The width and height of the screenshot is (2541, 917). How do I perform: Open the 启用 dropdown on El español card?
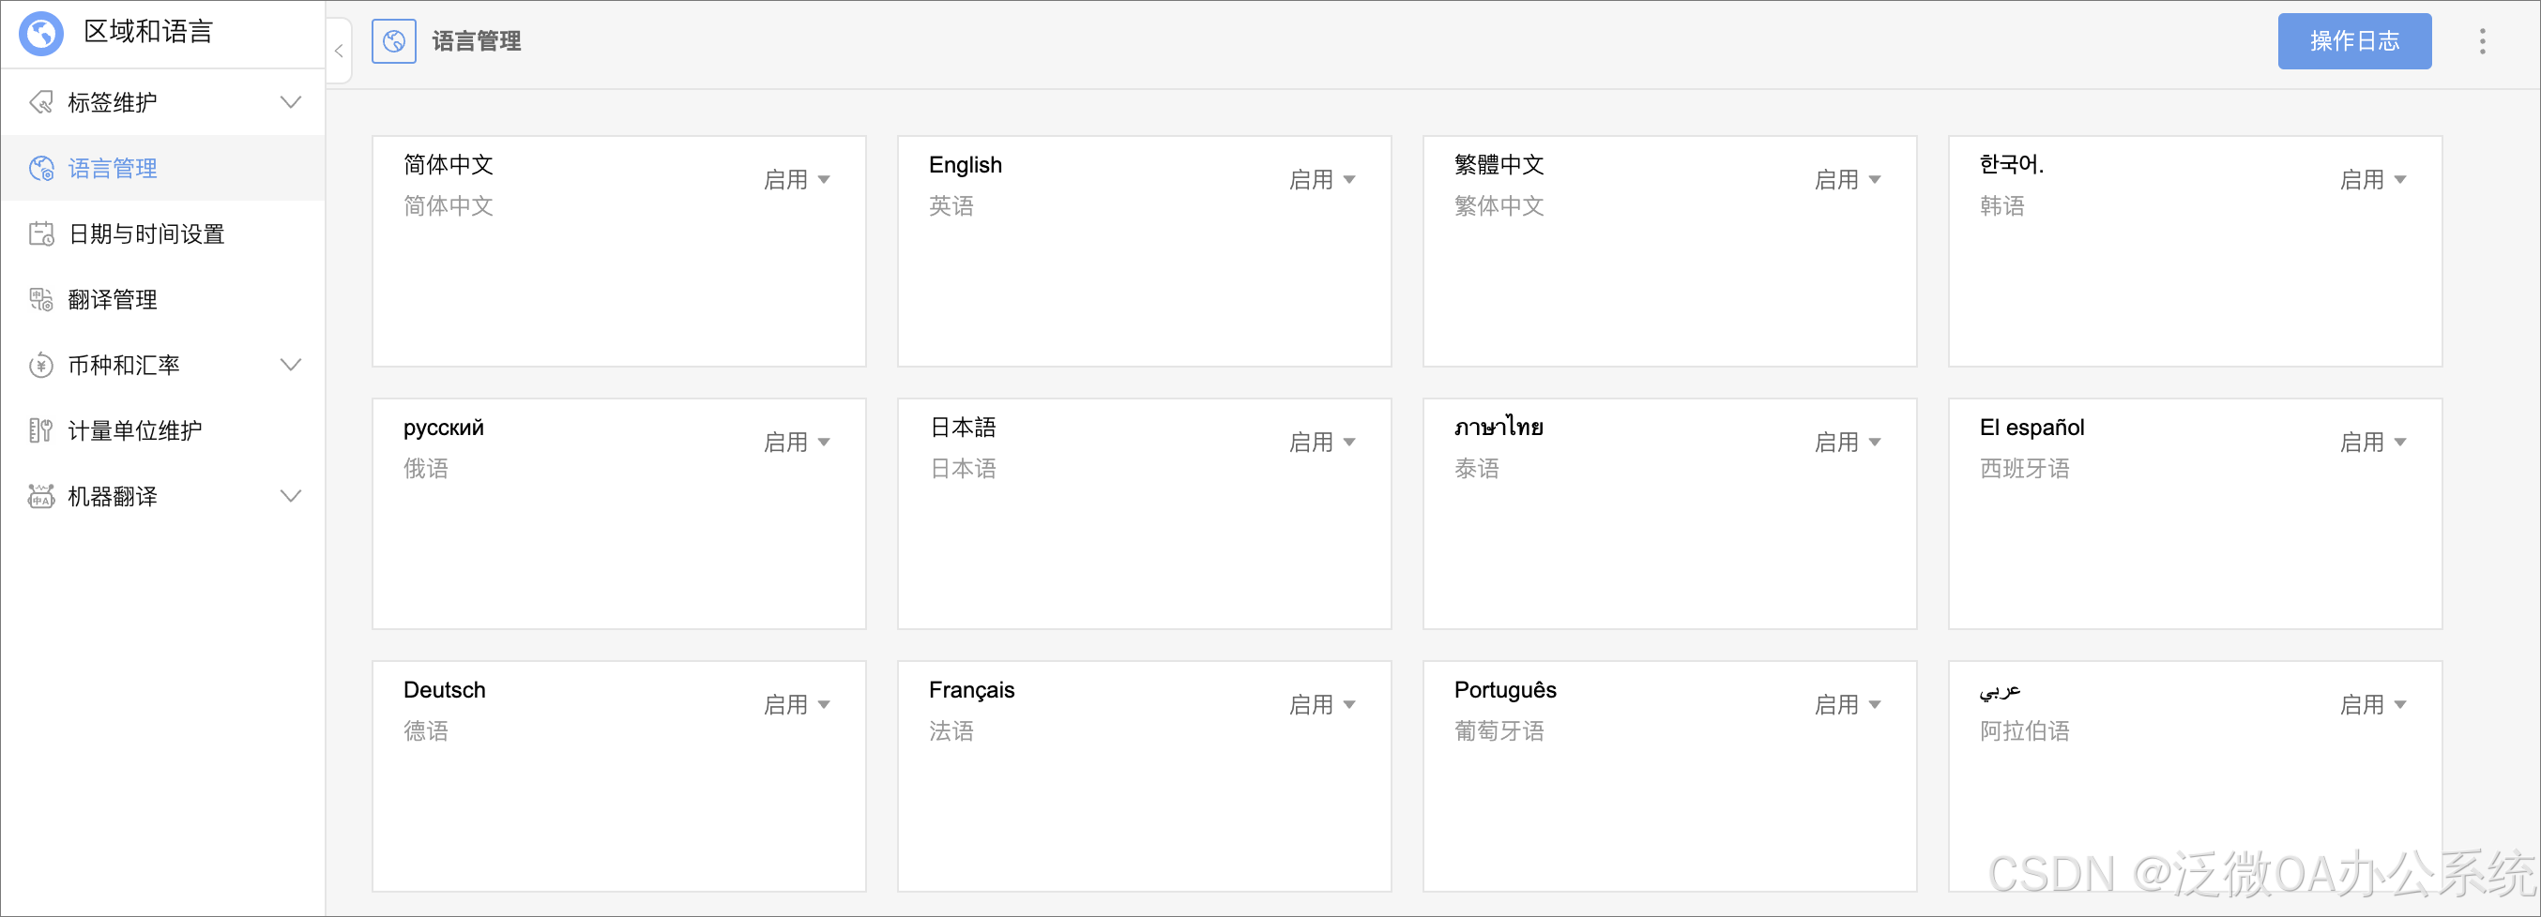pyautogui.click(x=2373, y=442)
